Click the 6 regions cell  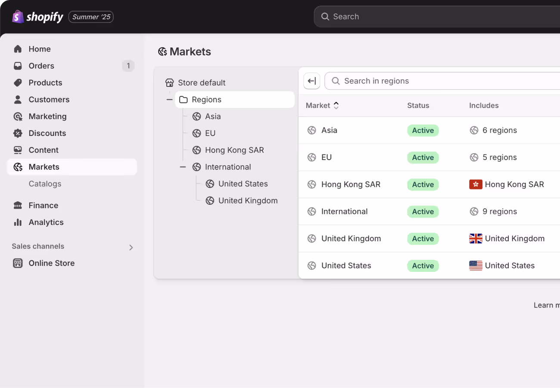pos(493,130)
